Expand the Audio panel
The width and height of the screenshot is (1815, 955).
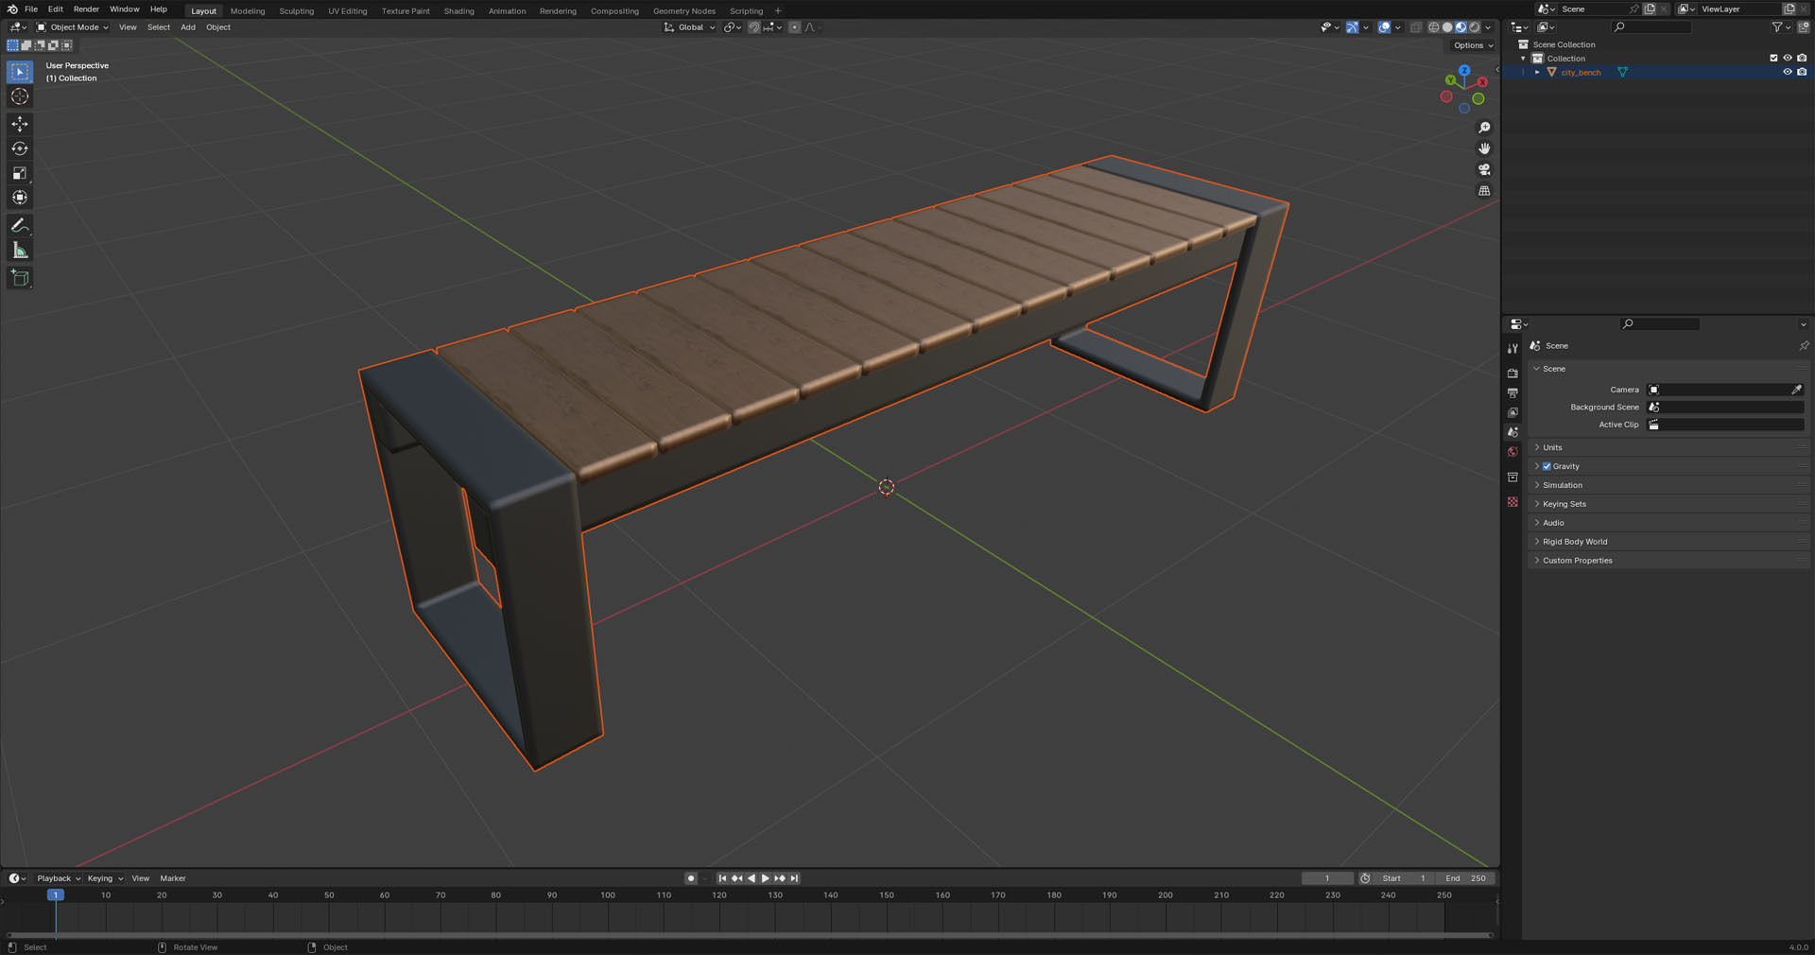(x=1668, y=523)
